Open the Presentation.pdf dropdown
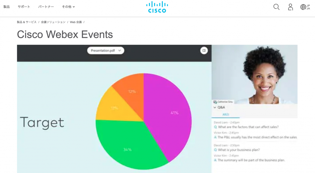315x173 pixels. click(106, 50)
